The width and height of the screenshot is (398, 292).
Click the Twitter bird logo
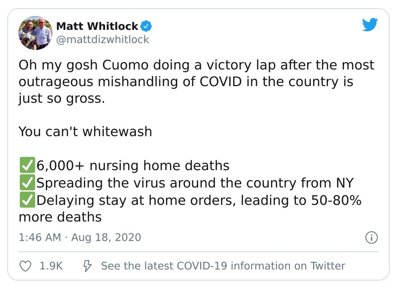[x=371, y=25]
